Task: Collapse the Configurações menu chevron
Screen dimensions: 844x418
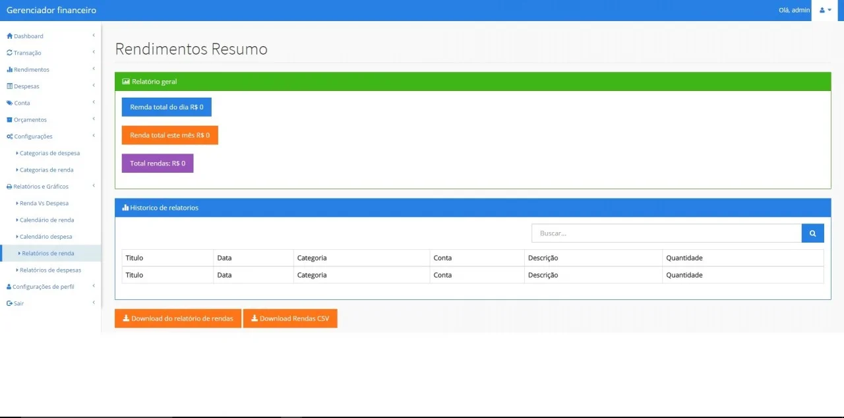Action: point(94,136)
